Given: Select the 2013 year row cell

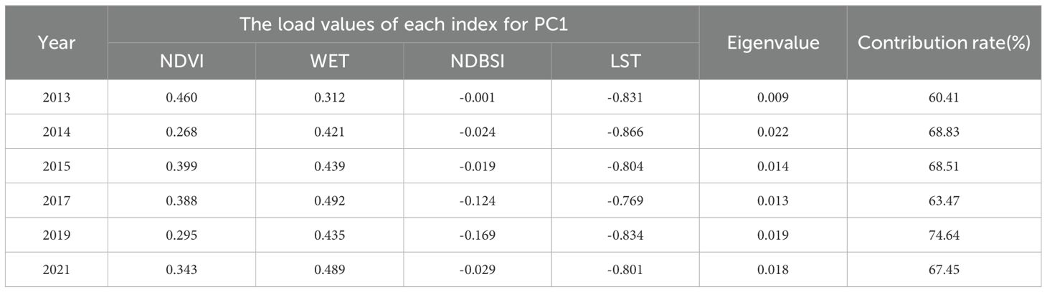Looking at the screenshot, I should 57,97.
